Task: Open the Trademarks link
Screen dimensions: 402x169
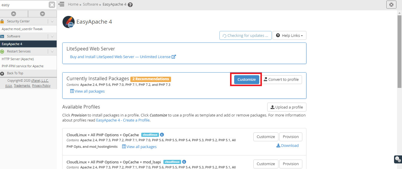Action: click(x=22, y=86)
